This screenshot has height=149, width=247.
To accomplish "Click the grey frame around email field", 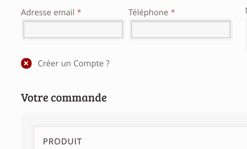I will 73,19.
